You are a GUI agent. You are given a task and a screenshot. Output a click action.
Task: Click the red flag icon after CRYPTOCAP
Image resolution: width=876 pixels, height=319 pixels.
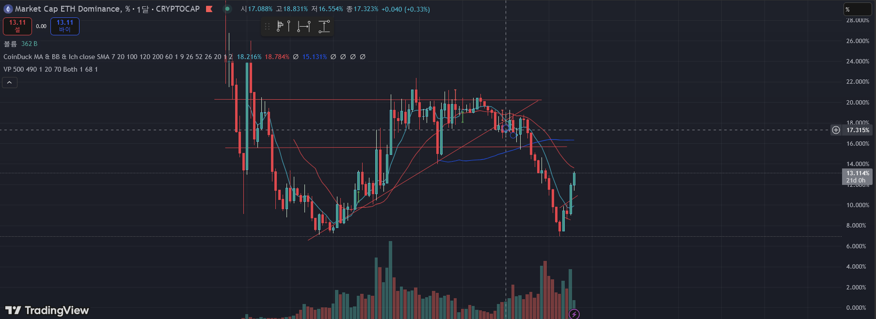pos(209,9)
